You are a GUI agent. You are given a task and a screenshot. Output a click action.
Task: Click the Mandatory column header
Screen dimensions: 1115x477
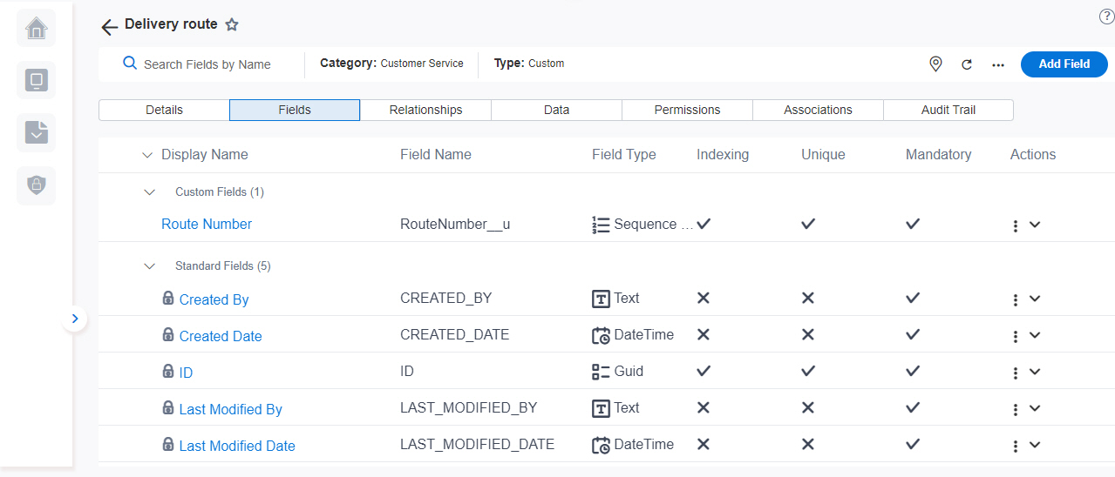pyautogui.click(x=938, y=154)
